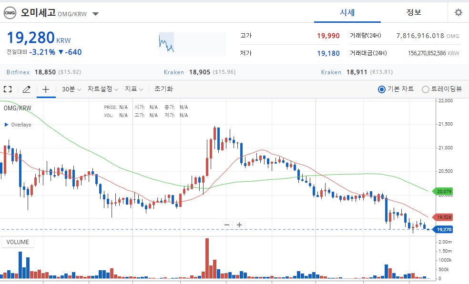
Task: Click the mini price sparkline thumbnail
Action: click(193, 44)
